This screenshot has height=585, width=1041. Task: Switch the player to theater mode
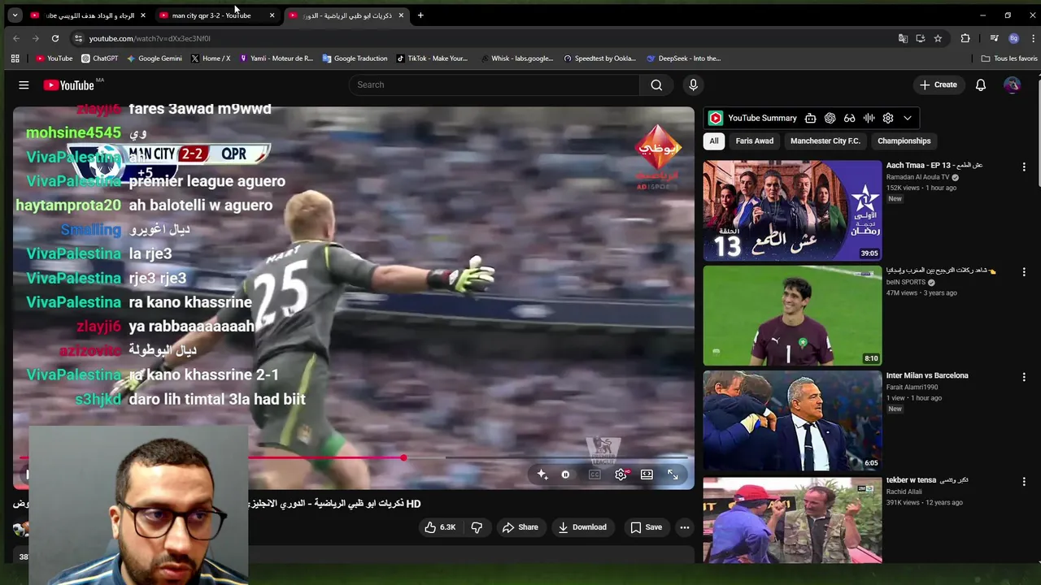[647, 474]
